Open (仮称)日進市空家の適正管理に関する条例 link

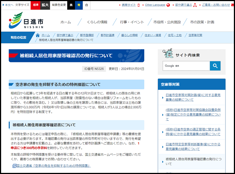(193, 132)
